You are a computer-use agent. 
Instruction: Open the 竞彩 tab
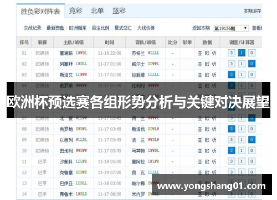click(x=75, y=10)
